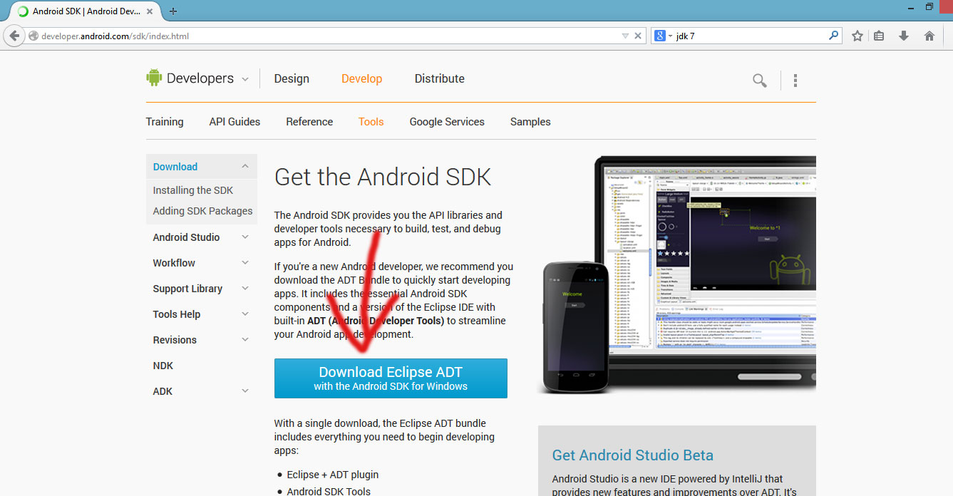Stop loading with the X in address bar
The height and width of the screenshot is (496, 953).
pos(638,36)
